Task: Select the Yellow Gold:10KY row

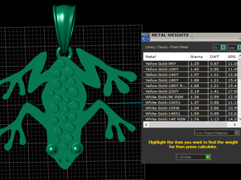Action: coord(191,69)
